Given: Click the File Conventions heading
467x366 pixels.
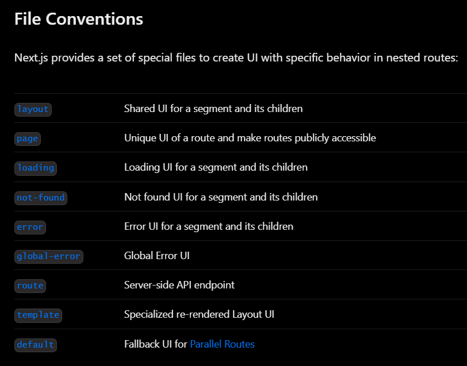Looking at the screenshot, I should 79,19.
